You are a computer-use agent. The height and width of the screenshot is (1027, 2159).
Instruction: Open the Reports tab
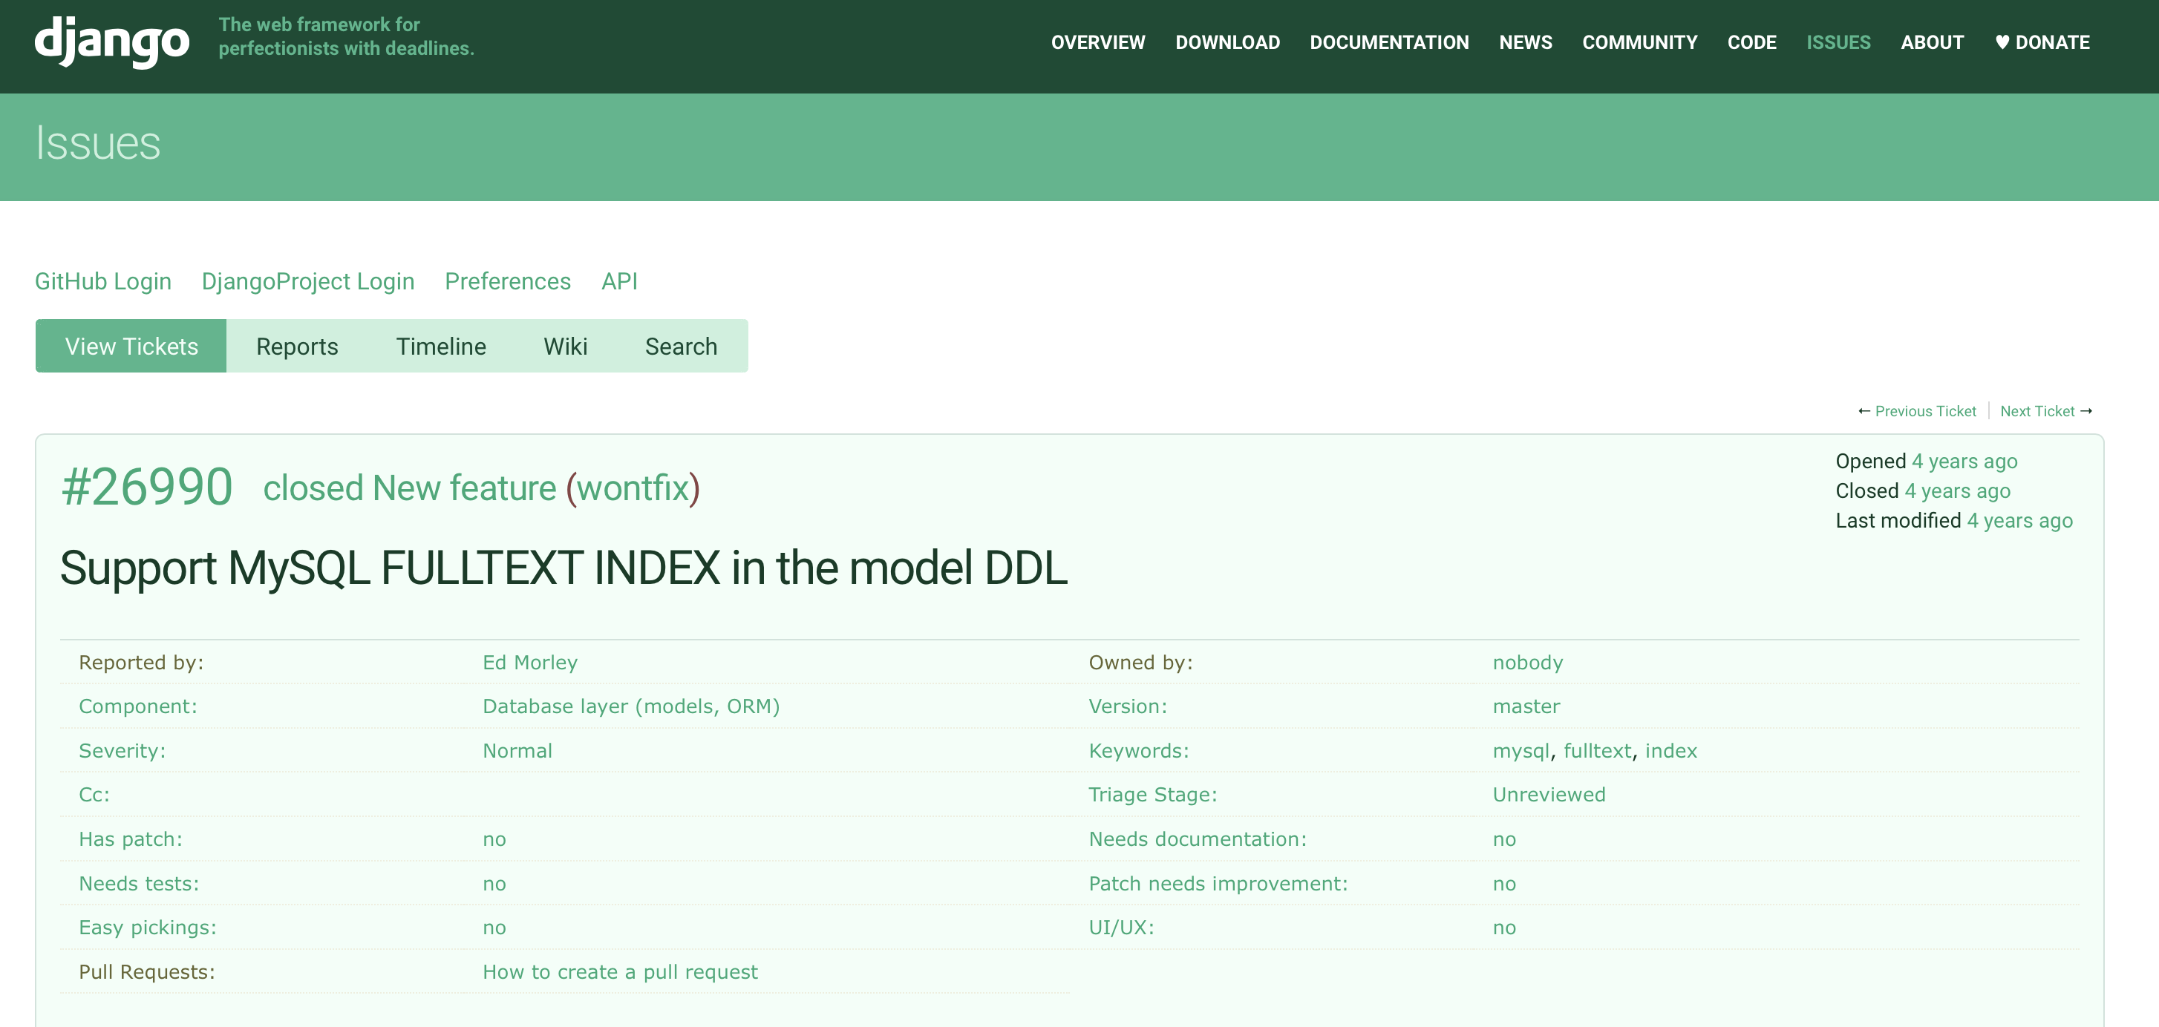click(x=297, y=346)
